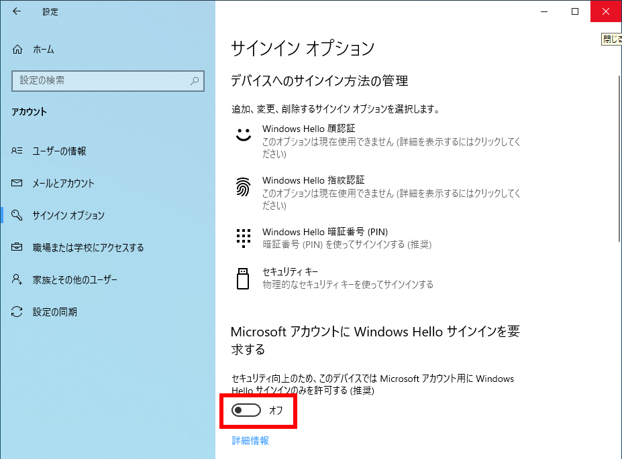The width and height of the screenshot is (622, 459).
Task: Click the briefcase icon for 職場または学校
Action: click(x=17, y=247)
